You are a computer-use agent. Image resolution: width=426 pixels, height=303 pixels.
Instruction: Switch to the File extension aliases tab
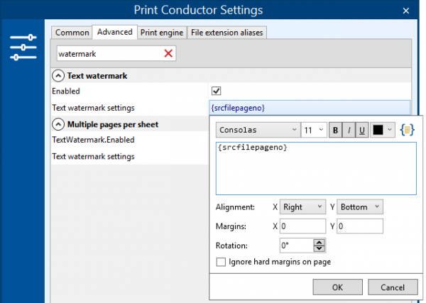[227, 33]
